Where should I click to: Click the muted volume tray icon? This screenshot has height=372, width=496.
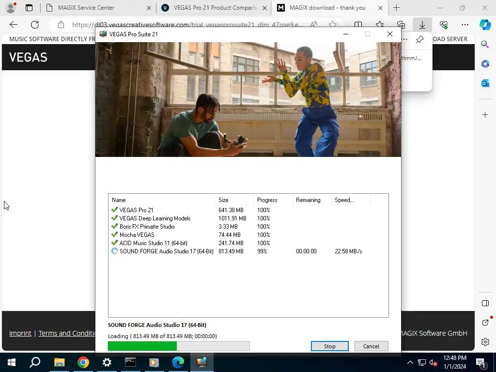click(434, 362)
